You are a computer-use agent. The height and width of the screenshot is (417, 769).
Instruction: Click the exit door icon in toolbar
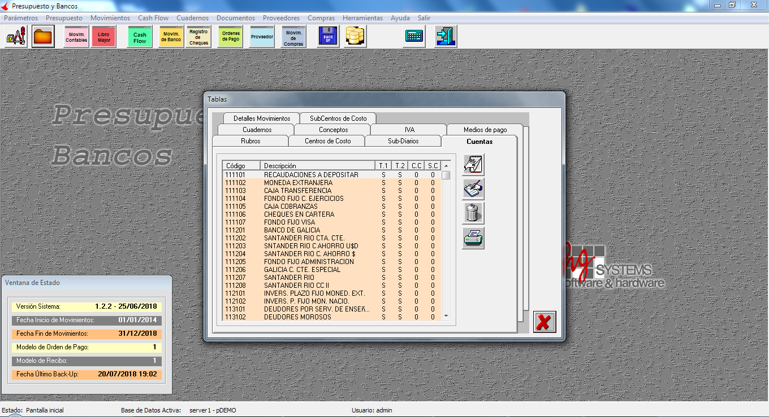click(445, 37)
